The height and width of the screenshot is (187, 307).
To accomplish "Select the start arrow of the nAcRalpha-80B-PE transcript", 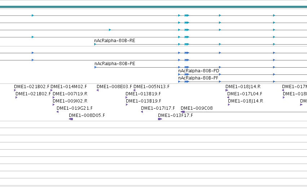I will [96, 67].
